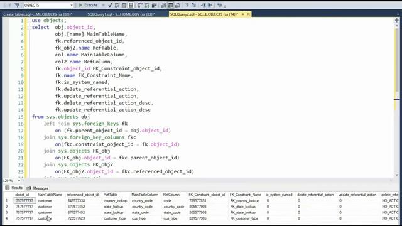Click the is_system_named column header
The height and width of the screenshot is (226, 402).
coord(279,195)
